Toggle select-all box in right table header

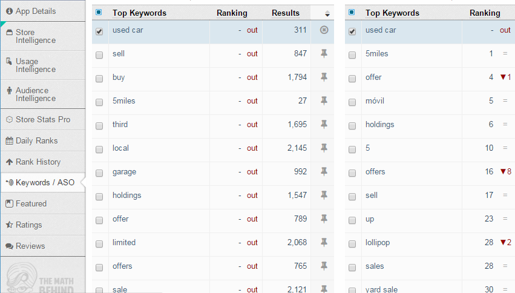pyautogui.click(x=352, y=13)
